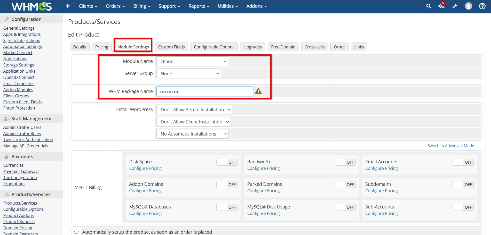This screenshot has height=235, width=491.
Task: Open the search magnifier icon
Action: tap(429, 6)
